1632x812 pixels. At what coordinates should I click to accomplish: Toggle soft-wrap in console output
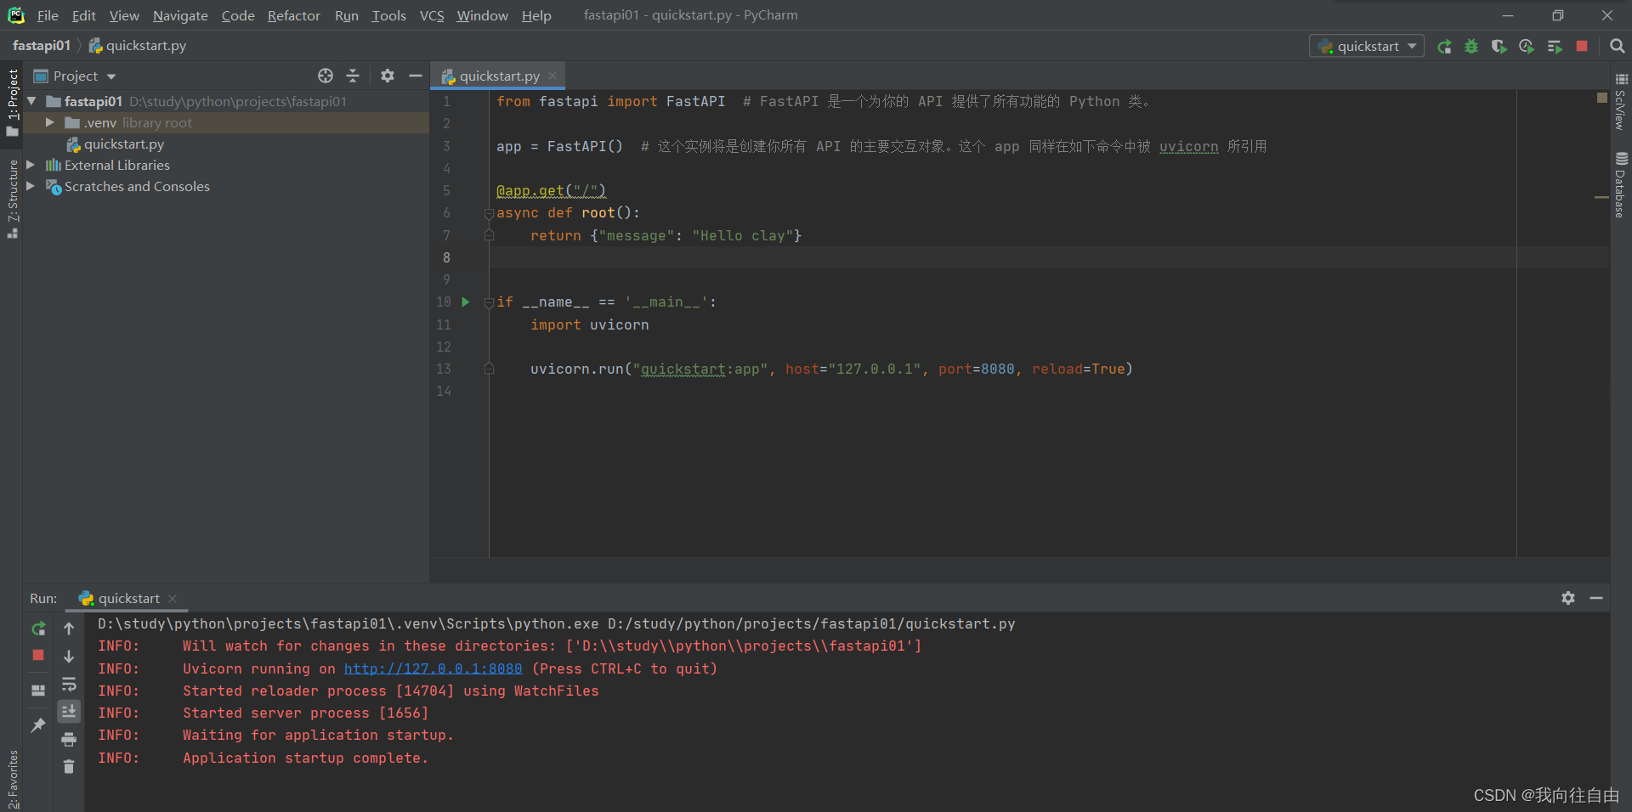pyautogui.click(x=69, y=684)
